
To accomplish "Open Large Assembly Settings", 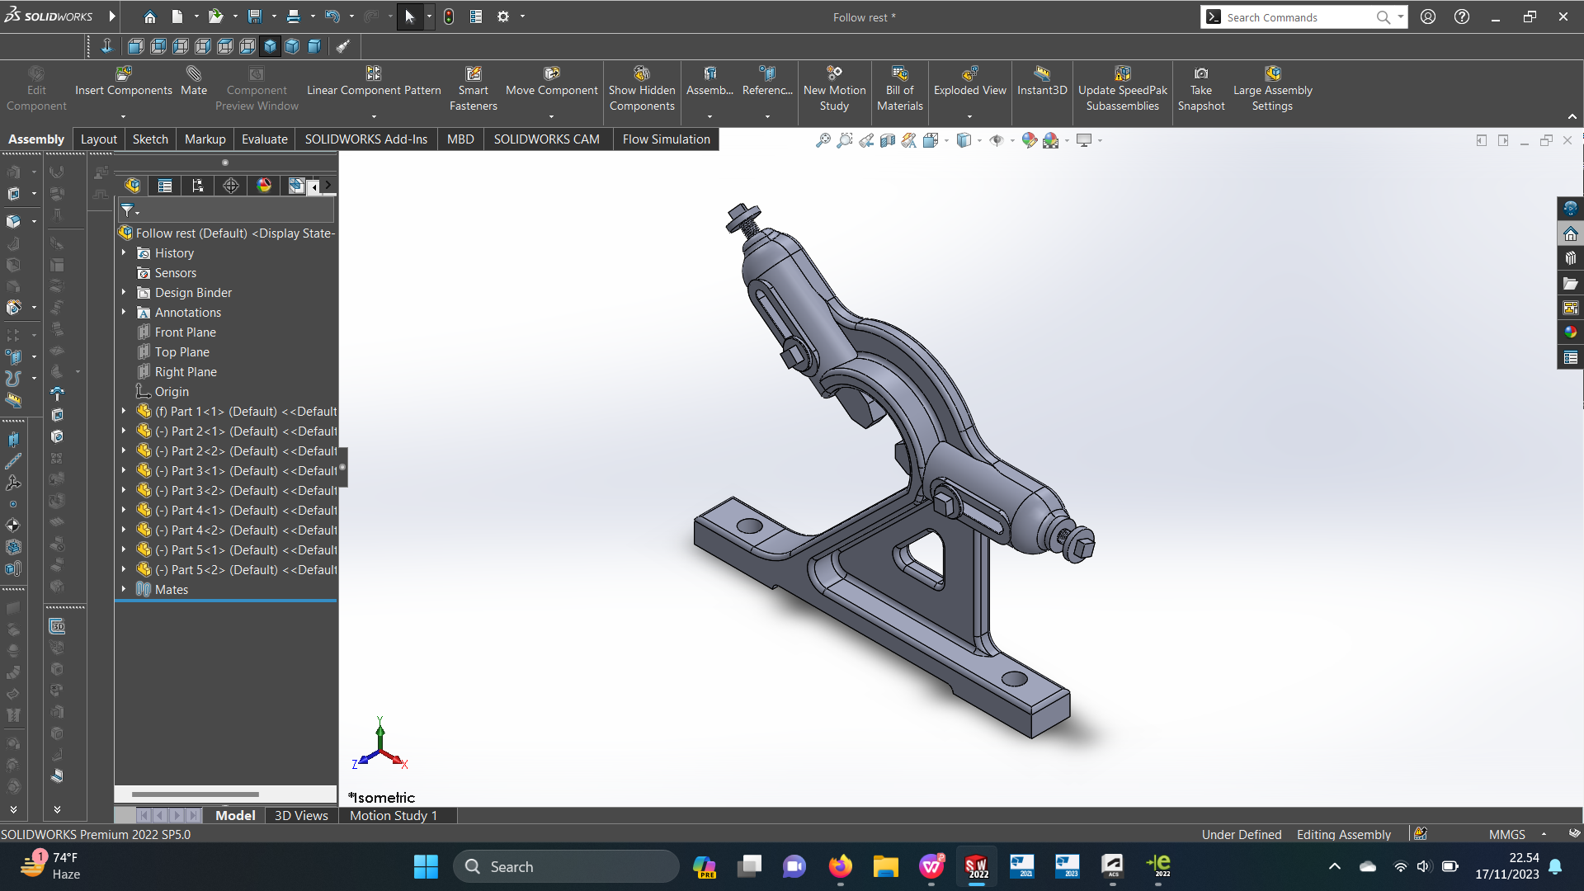I will click(x=1272, y=89).
